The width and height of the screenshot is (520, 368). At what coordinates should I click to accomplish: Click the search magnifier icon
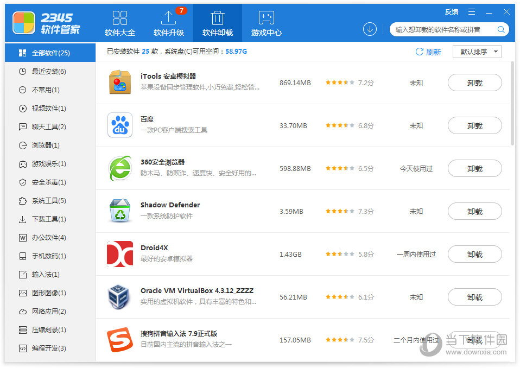[x=501, y=29]
